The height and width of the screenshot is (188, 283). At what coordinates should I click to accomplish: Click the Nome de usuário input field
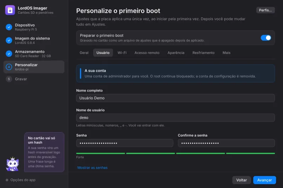click(175, 118)
